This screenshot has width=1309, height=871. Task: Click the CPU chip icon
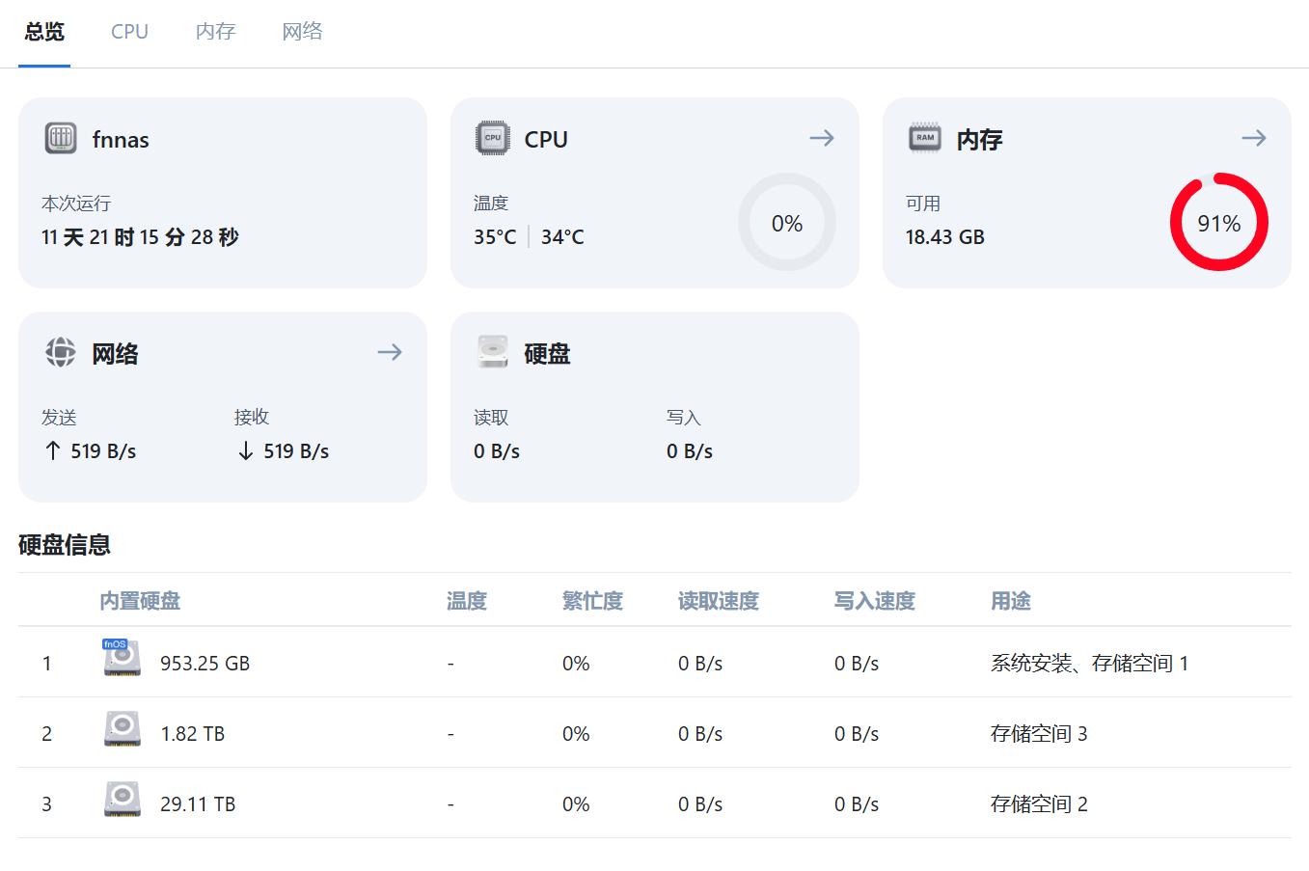tap(493, 138)
